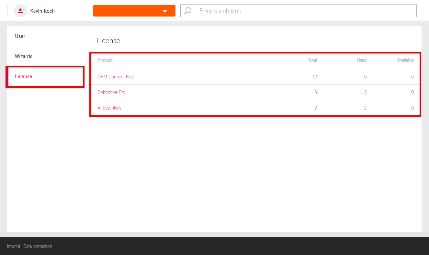Click the magnifying glass search icon
429x255 pixels.
coord(188,11)
